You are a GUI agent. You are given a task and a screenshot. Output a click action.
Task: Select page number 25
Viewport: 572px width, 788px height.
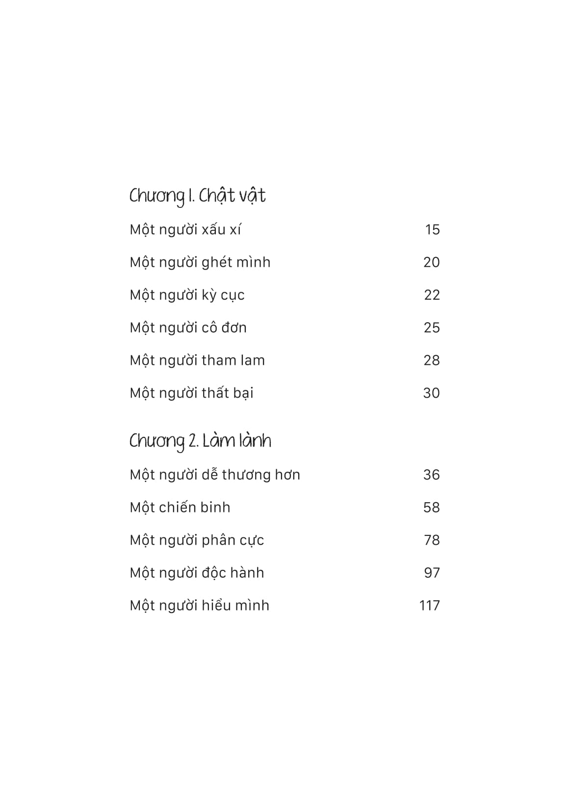(432, 328)
